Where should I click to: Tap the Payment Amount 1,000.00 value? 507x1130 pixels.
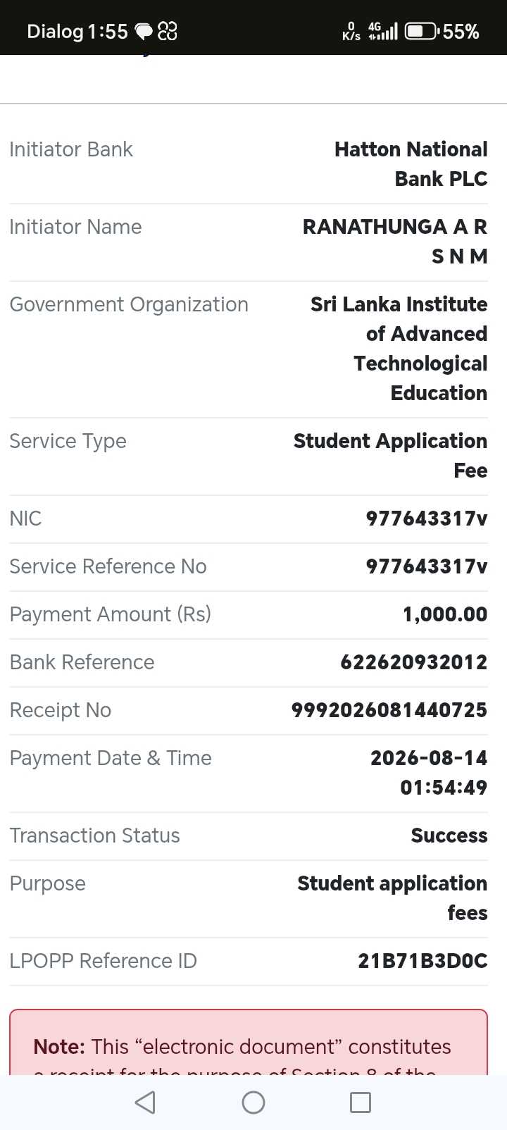445,614
